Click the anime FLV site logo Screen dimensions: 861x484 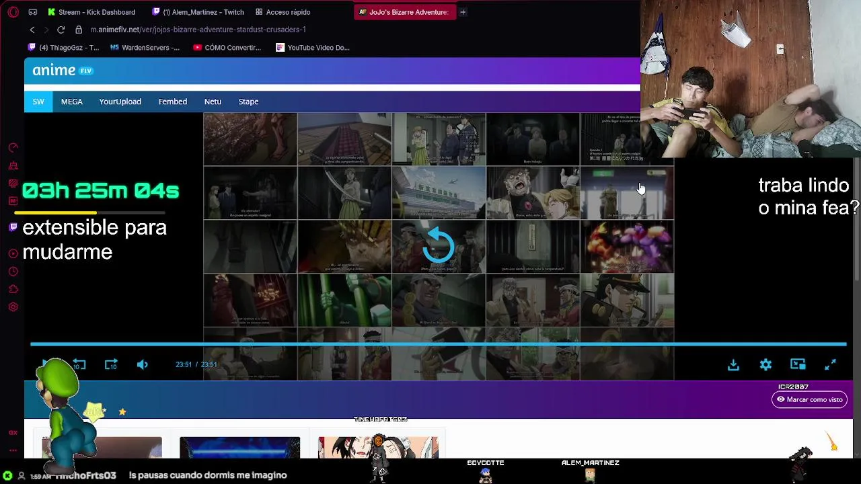[62, 71]
